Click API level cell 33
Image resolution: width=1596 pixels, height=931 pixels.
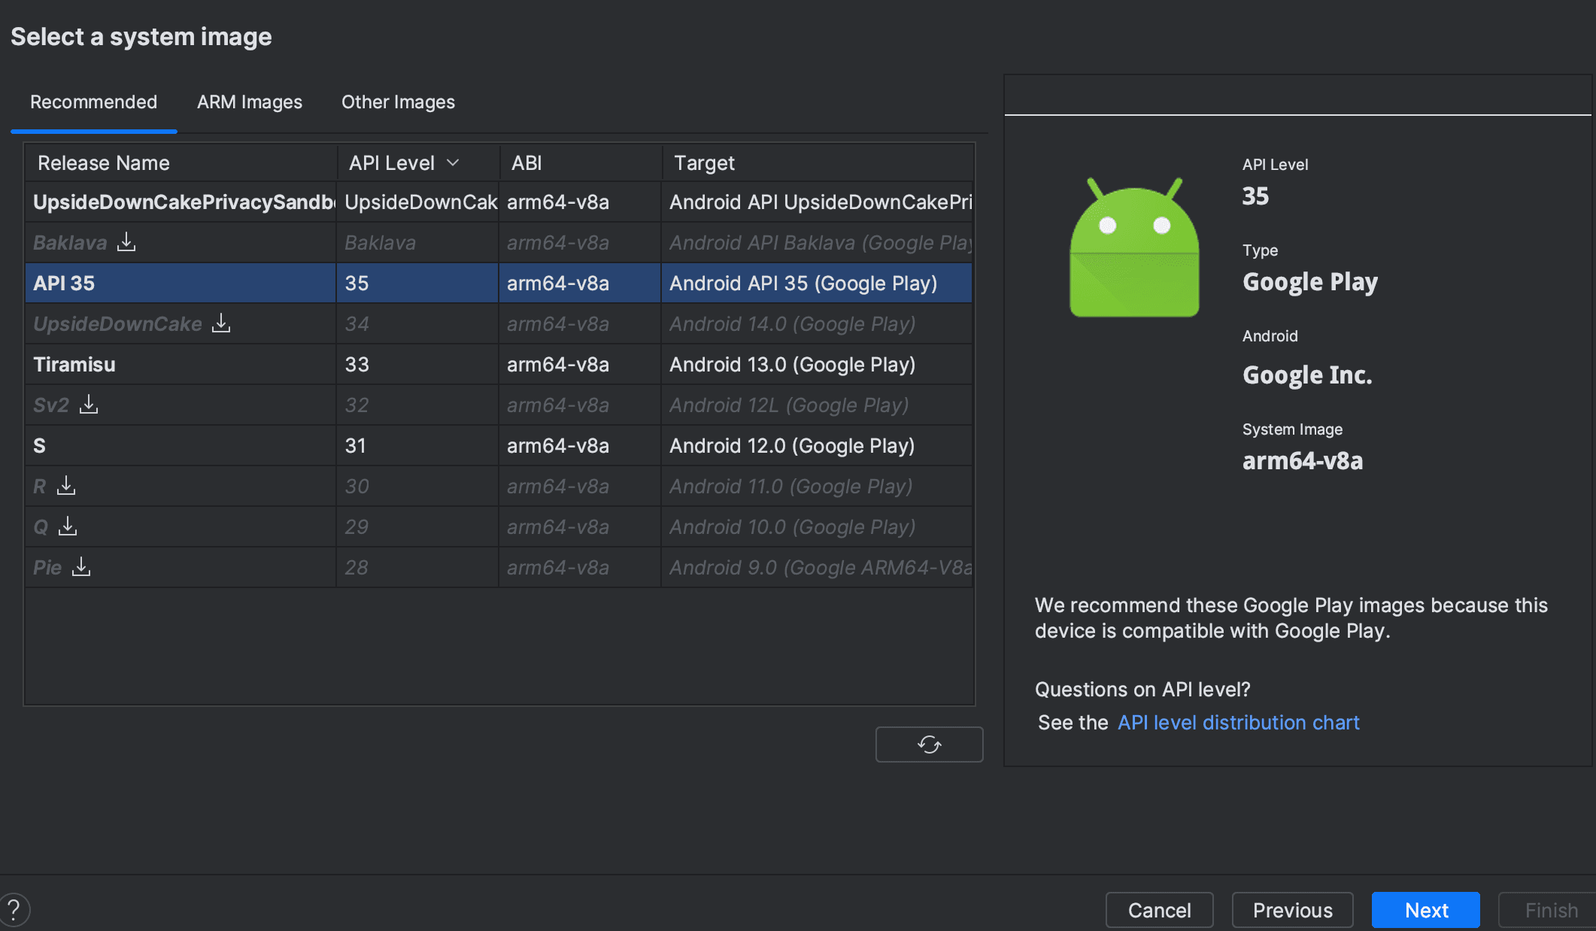point(417,364)
